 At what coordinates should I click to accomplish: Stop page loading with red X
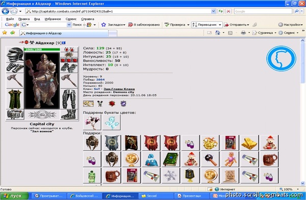point(228,11)
